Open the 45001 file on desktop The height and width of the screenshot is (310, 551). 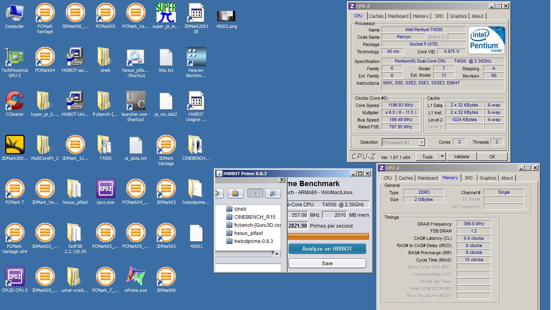[x=196, y=236]
